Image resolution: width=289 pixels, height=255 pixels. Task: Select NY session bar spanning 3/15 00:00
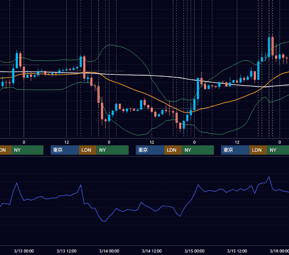[x=198, y=150]
